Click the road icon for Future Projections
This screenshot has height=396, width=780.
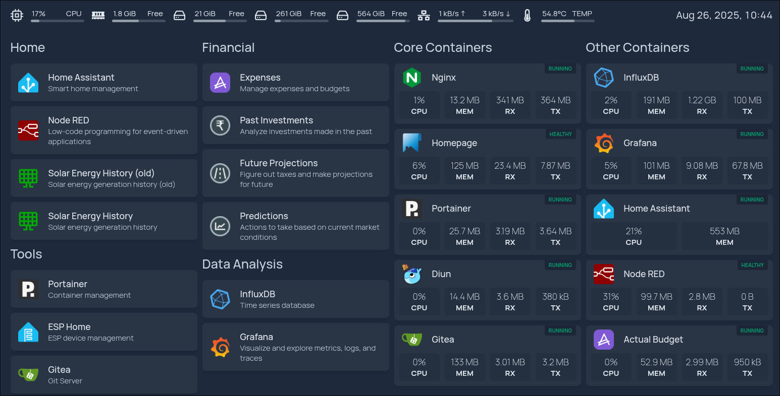click(x=220, y=173)
